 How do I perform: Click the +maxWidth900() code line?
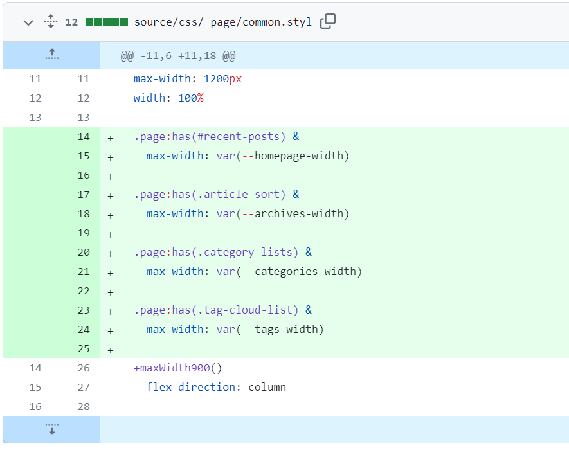tap(177, 368)
